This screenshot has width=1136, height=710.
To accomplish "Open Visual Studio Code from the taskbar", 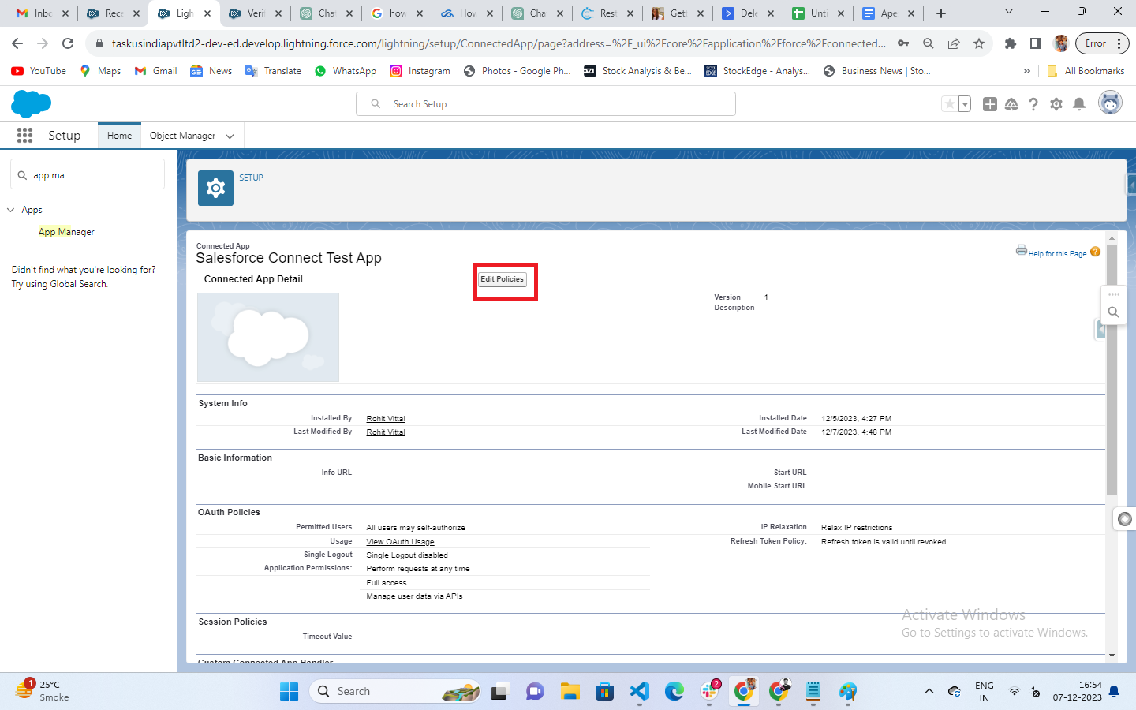I will click(639, 692).
